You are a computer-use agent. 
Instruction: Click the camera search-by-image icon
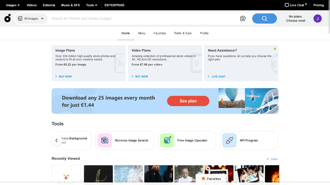[x=243, y=18]
